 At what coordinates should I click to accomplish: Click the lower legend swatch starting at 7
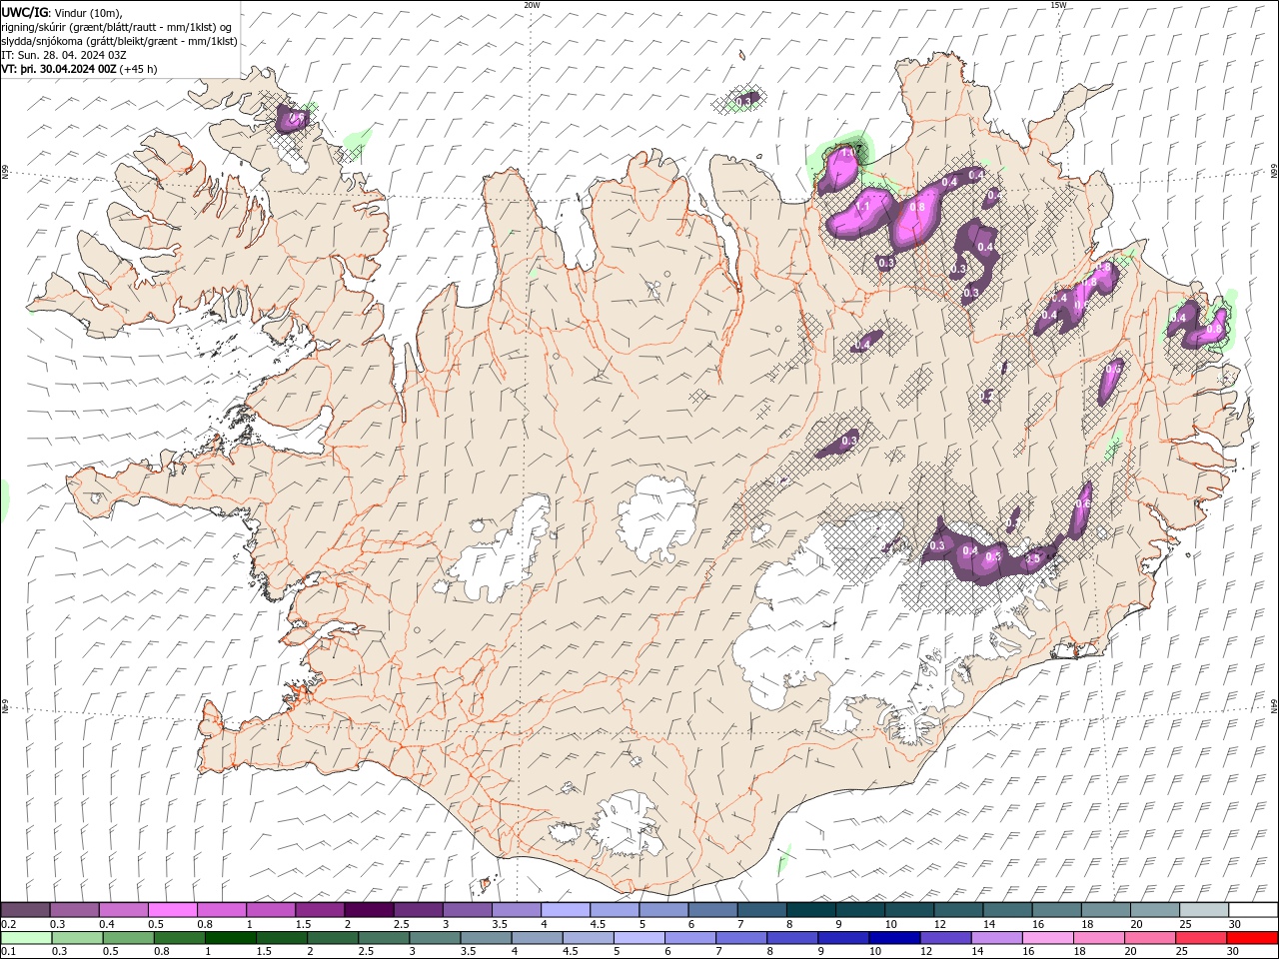click(741, 938)
